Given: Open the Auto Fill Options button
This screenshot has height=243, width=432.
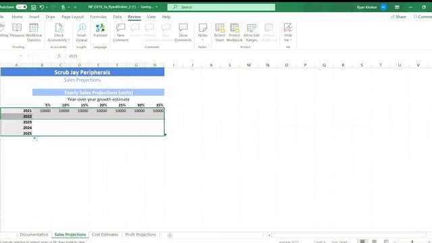Looking at the screenshot, I should [x=36, y=139].
